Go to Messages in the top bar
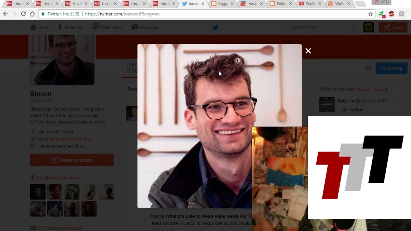Screen dimensions: 411x231 click(146, 27)
